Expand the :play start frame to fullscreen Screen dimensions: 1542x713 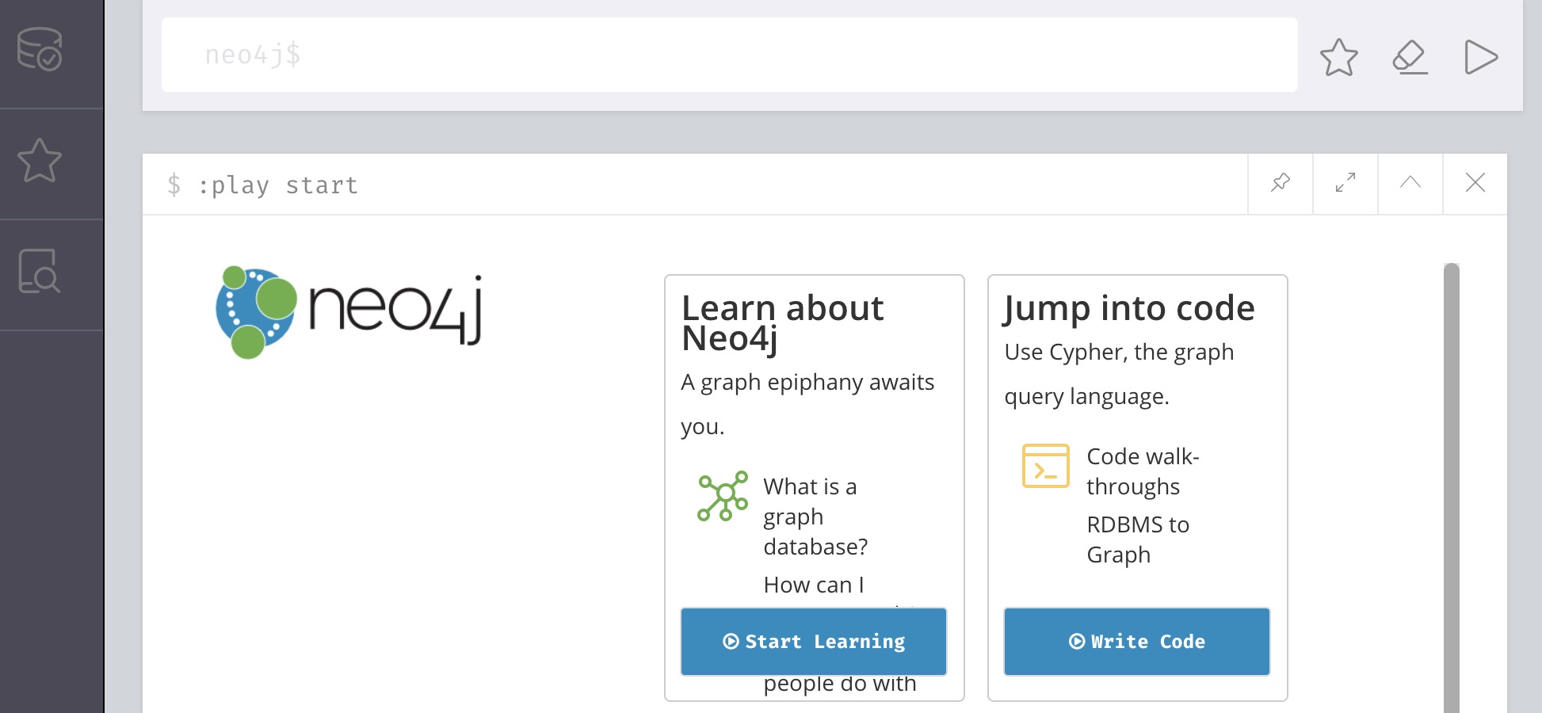(1345, 183)
